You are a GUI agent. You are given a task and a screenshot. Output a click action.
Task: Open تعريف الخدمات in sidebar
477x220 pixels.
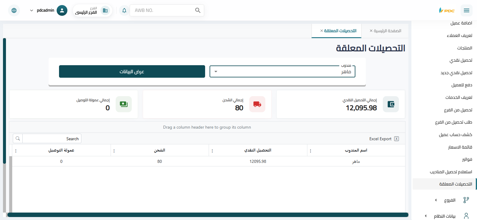(459, 98)
